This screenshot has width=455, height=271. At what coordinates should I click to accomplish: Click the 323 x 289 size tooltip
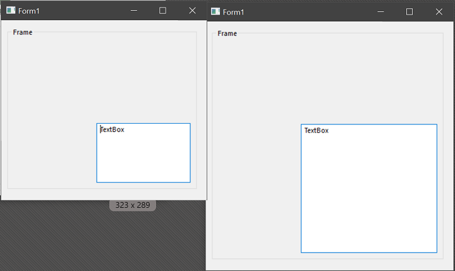point(133,205)
